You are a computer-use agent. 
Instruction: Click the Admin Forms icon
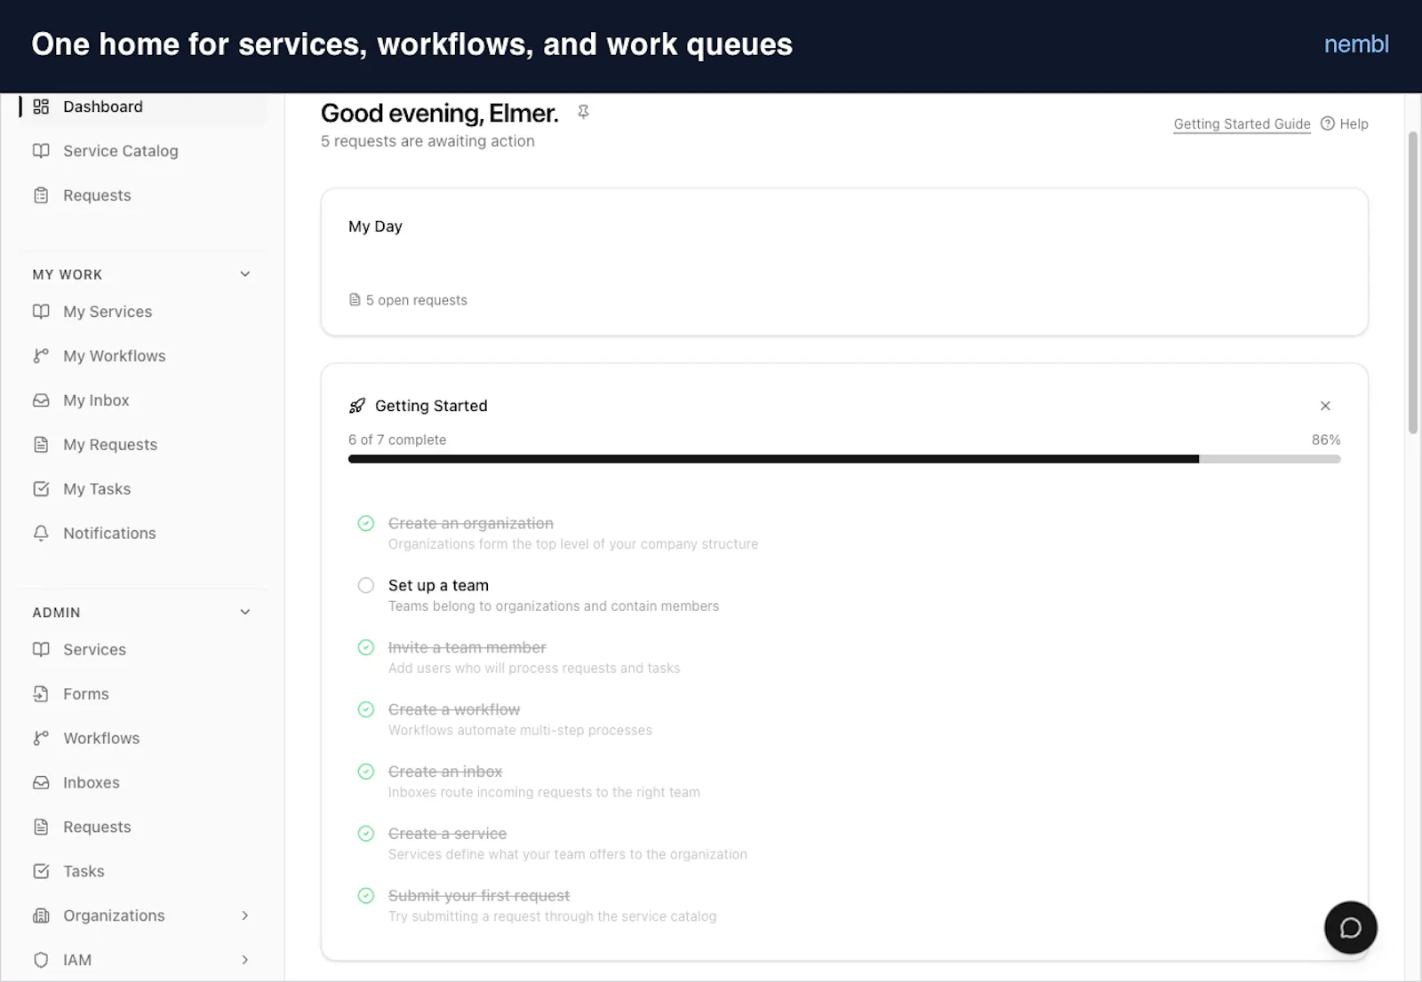(41, 694)
